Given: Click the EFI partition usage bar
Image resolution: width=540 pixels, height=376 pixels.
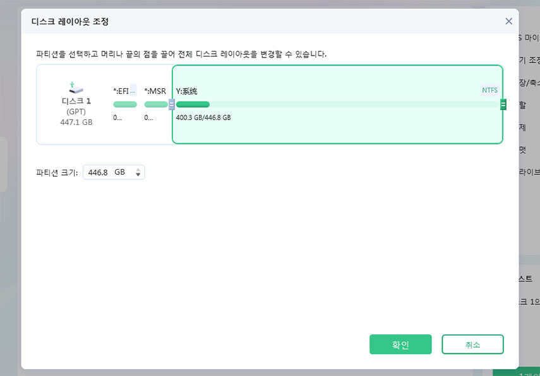Looking at the screenshot, I should [x=124, y=105].
